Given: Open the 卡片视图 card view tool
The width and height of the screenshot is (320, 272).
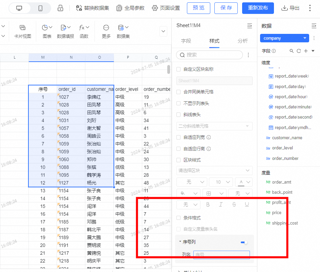Looking at the screenshot, I should 22,31.
